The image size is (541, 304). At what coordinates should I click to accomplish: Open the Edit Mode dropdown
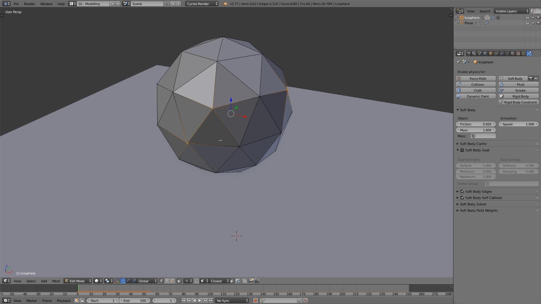78,281
